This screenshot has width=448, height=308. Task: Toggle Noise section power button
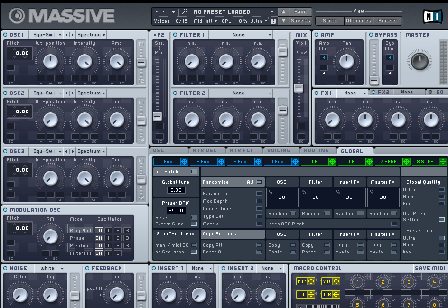5,268
